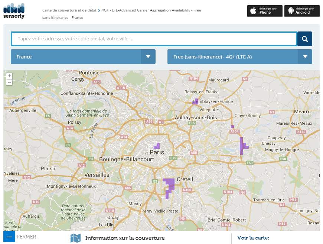
Task: Open 'Information sur la couverture' section
Action: pos(125,238)
